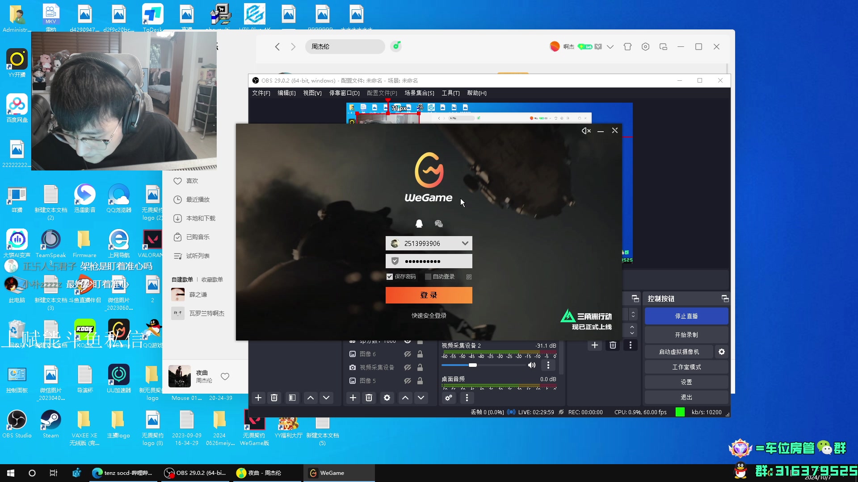This screenshot has height=482, width=858.
Task: Go forward in music player
Action: [293, 46]
